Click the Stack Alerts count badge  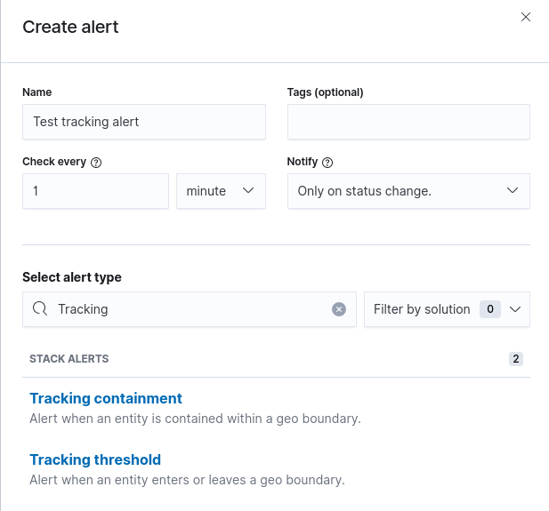pos(515,359)
